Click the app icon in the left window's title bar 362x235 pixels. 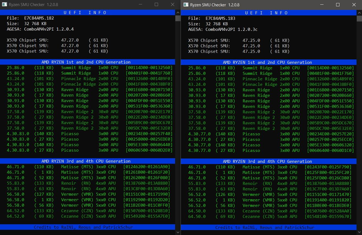coord(4,5)
